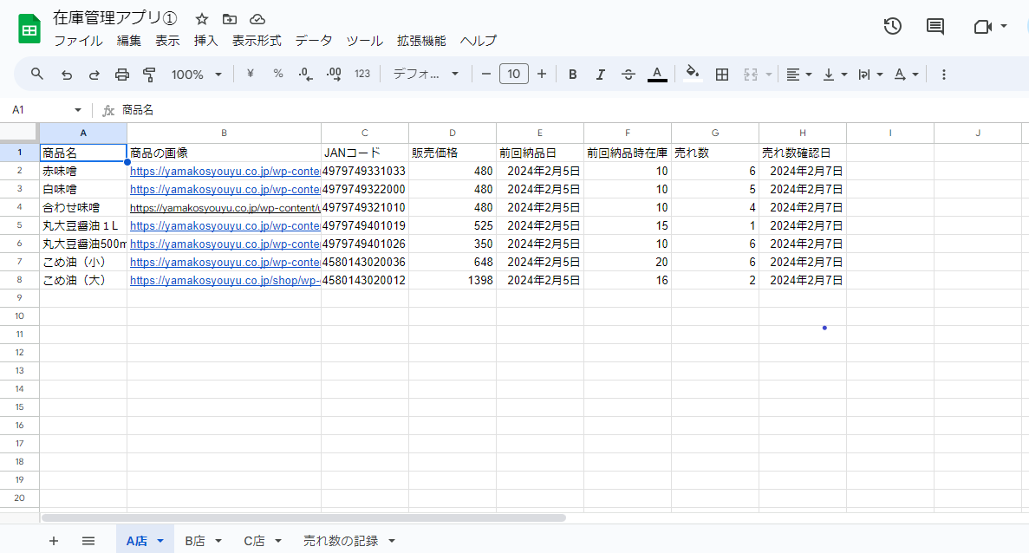Toggle strikethrough formatting
The height and width of the screenshot is (553, 1029).
(628, 75)
